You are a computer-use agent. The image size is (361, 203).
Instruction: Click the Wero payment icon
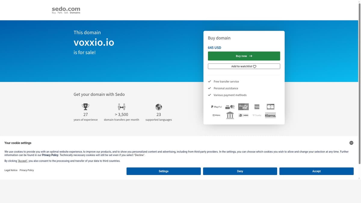tap(243, 115)
